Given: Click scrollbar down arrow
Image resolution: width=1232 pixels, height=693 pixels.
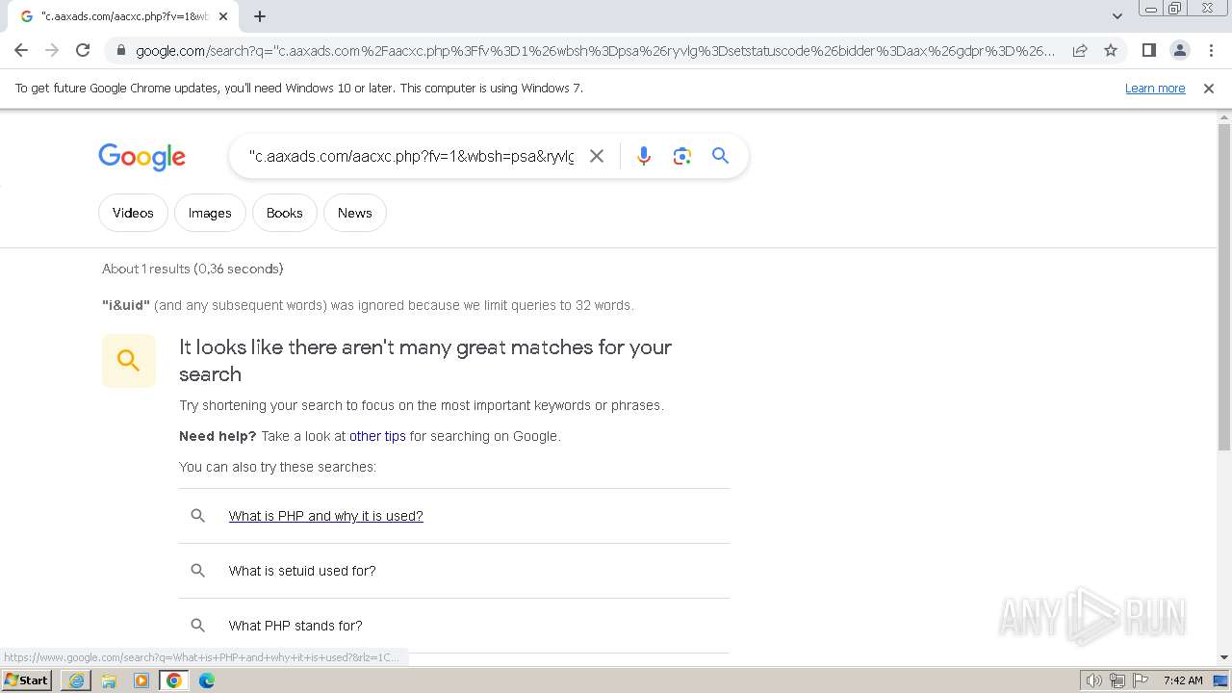Looking at the screenshot, I should coord(1224,657).
